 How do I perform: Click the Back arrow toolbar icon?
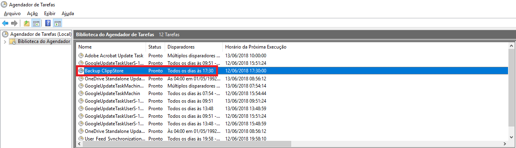[x=5, y=23]
